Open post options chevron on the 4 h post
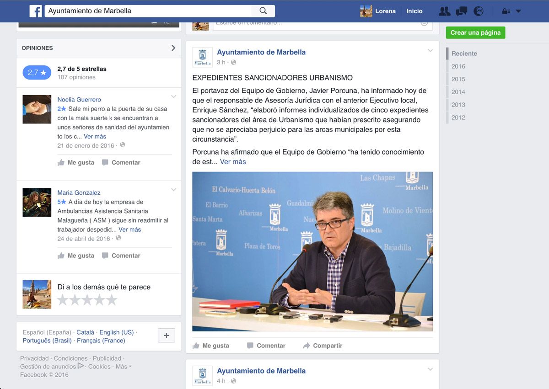 click(430, 369)
